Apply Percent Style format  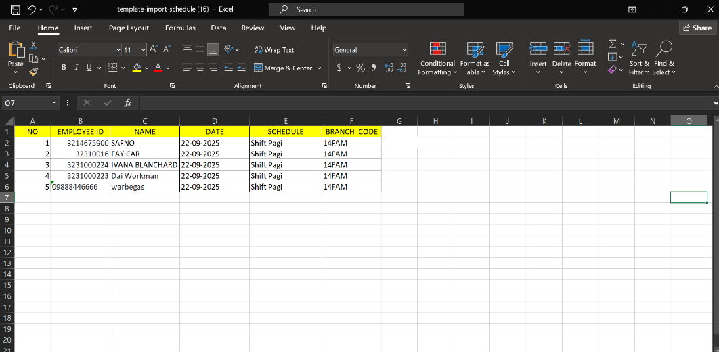(x=361, y=68)
